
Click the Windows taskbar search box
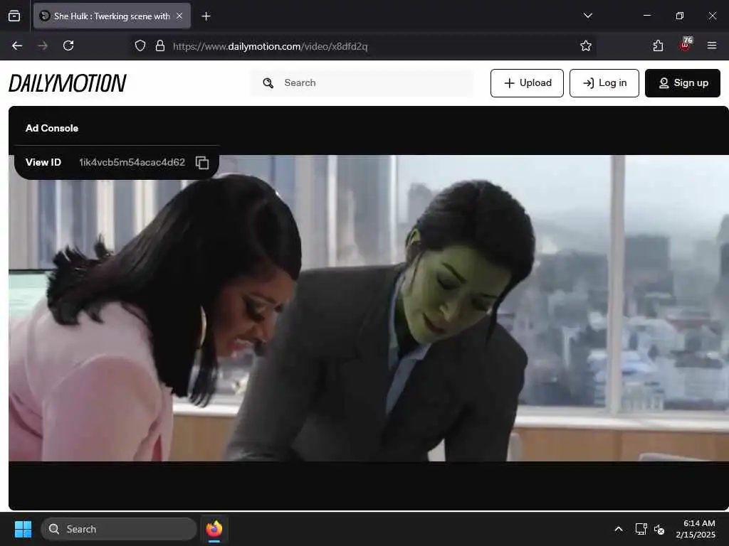point(119,529)
